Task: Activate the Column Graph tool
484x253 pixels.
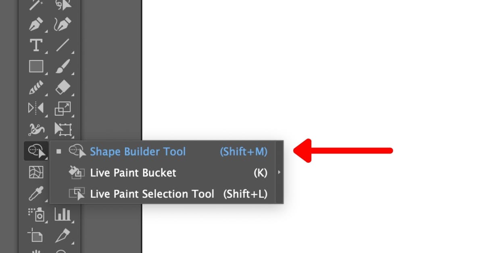Action: 63,214
